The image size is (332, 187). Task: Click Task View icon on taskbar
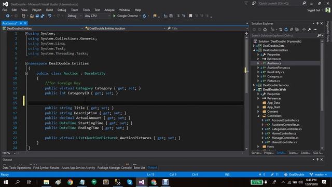point(29,182)
